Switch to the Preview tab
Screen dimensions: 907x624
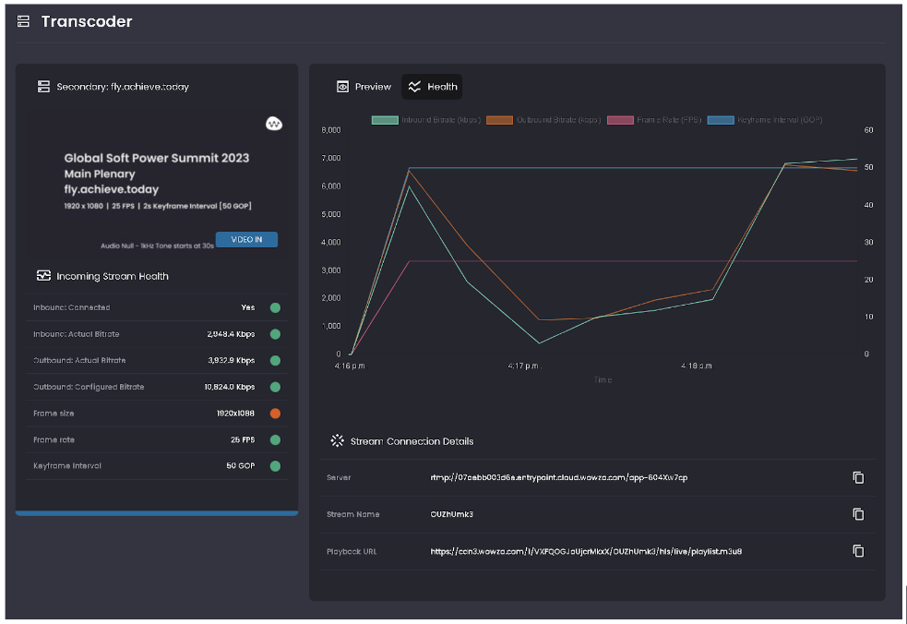click(364, 87)
